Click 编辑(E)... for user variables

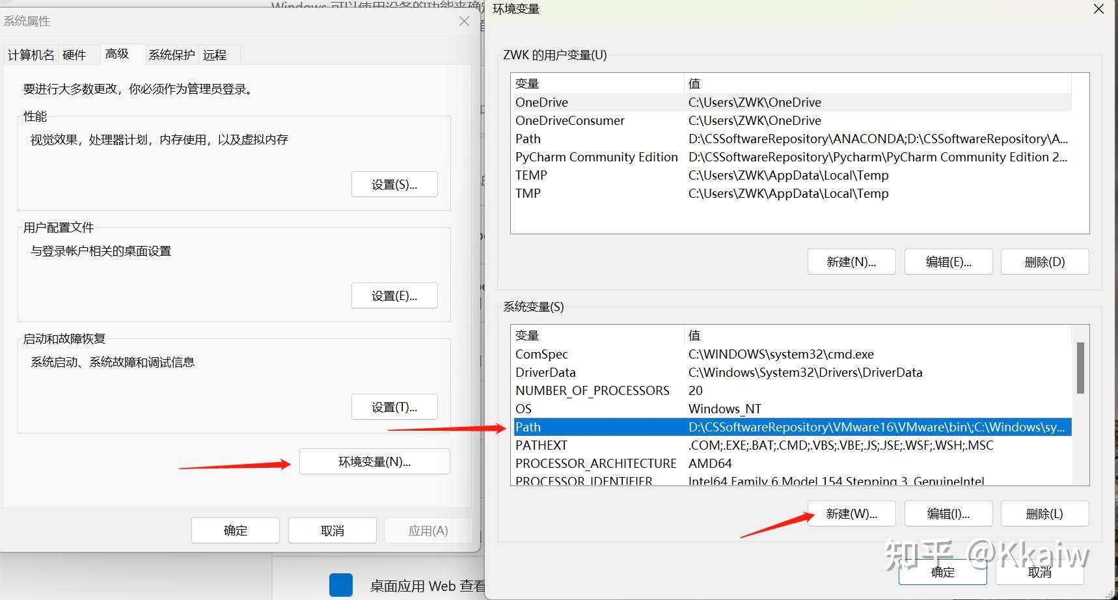[948, 262]
